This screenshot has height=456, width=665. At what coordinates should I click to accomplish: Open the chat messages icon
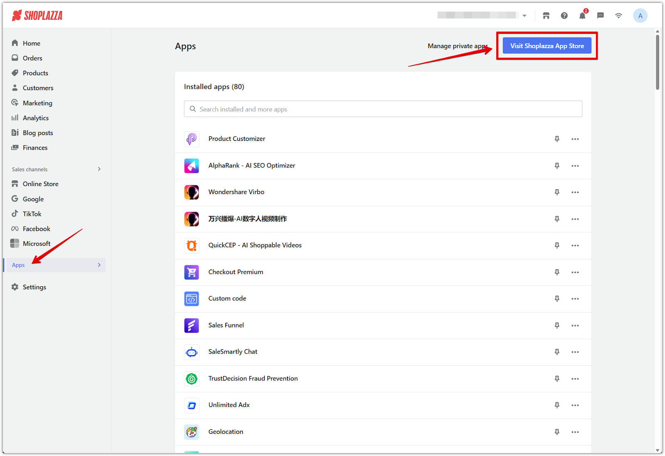click(x=601, y=16)
